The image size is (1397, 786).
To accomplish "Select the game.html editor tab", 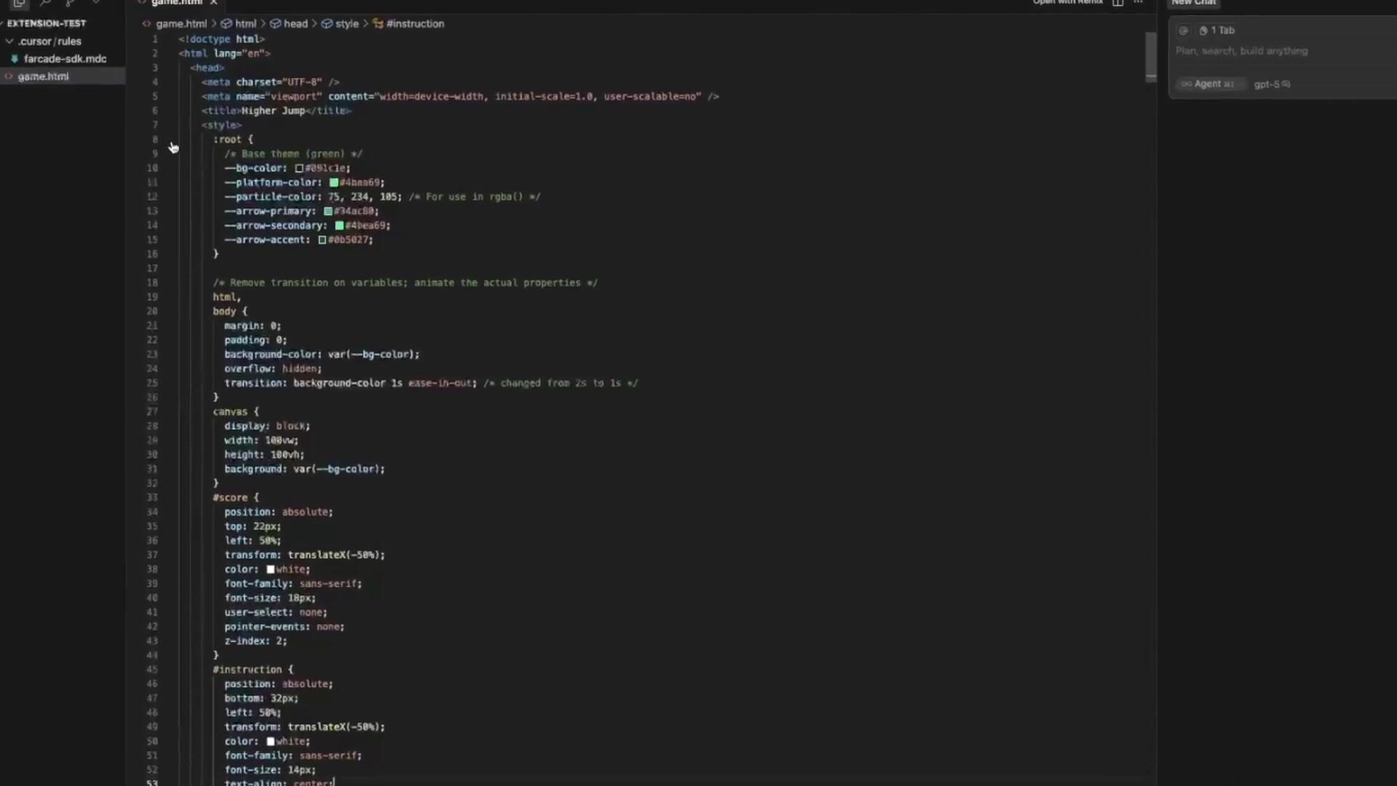I will click(176, 3).
